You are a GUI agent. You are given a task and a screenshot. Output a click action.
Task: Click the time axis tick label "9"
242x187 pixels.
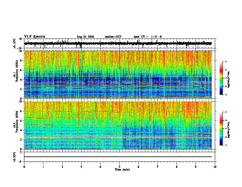pyautogui.click(x=196, y=167)
